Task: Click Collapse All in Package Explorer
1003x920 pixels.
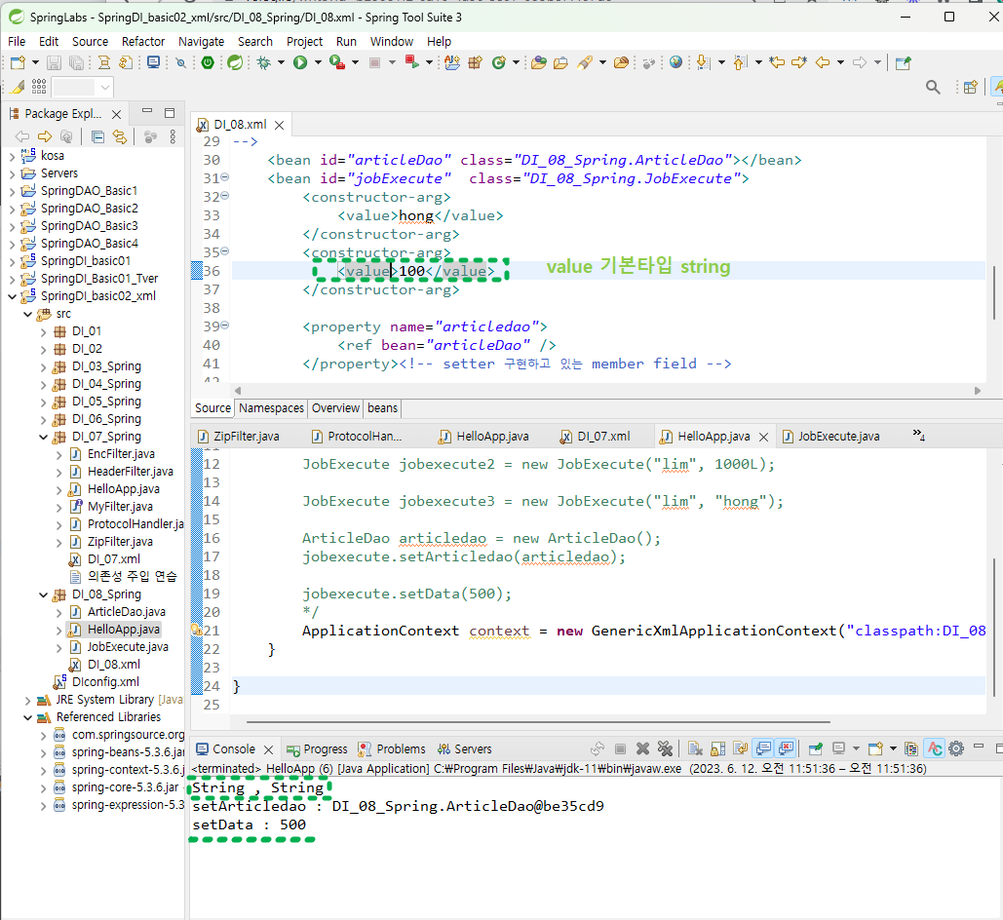Action: (x=97, y=136)
